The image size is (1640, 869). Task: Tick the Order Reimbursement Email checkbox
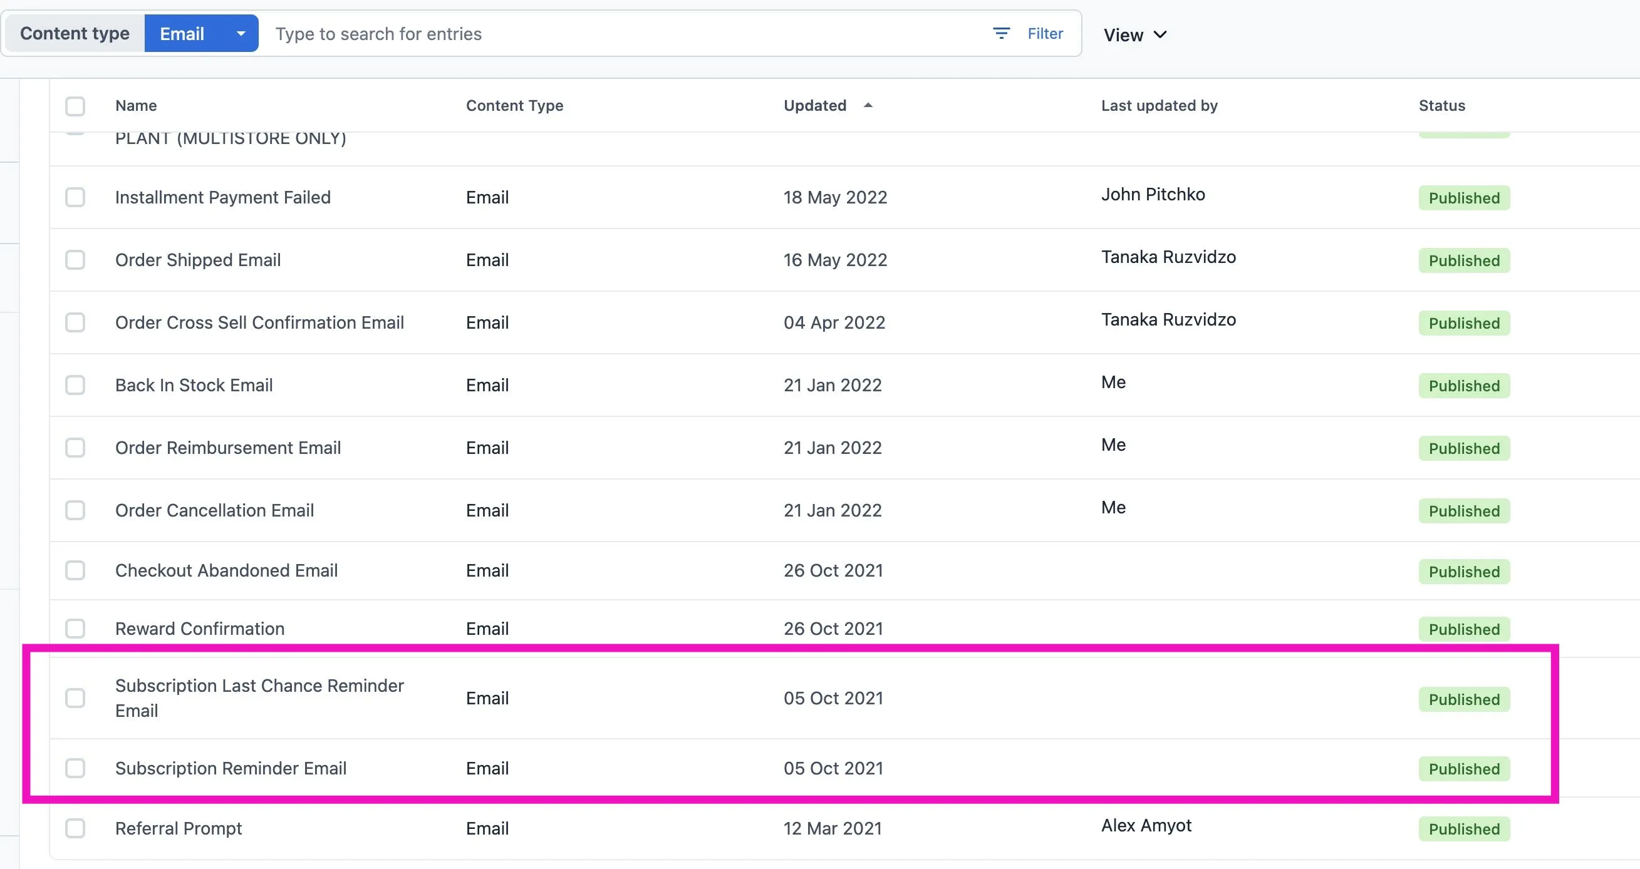pos(75,448)
